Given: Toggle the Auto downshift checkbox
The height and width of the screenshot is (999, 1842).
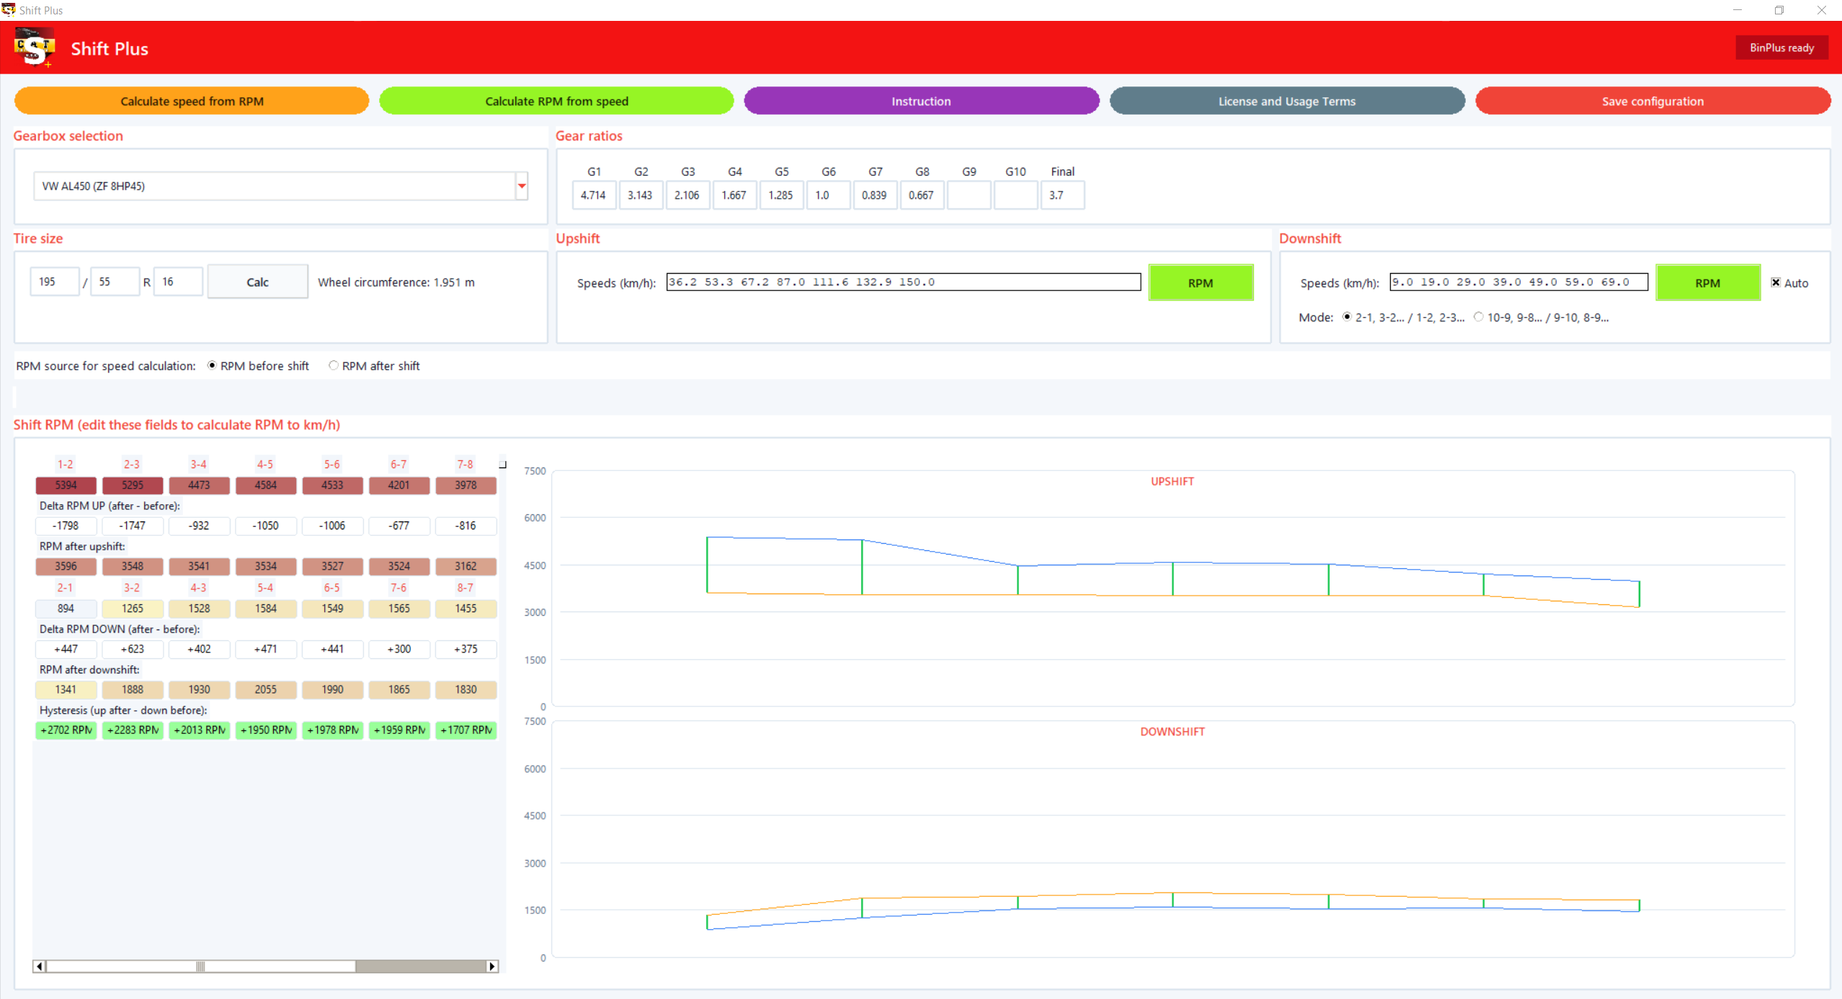Looking at the screenshot, I should click(x=1776, y=282).
